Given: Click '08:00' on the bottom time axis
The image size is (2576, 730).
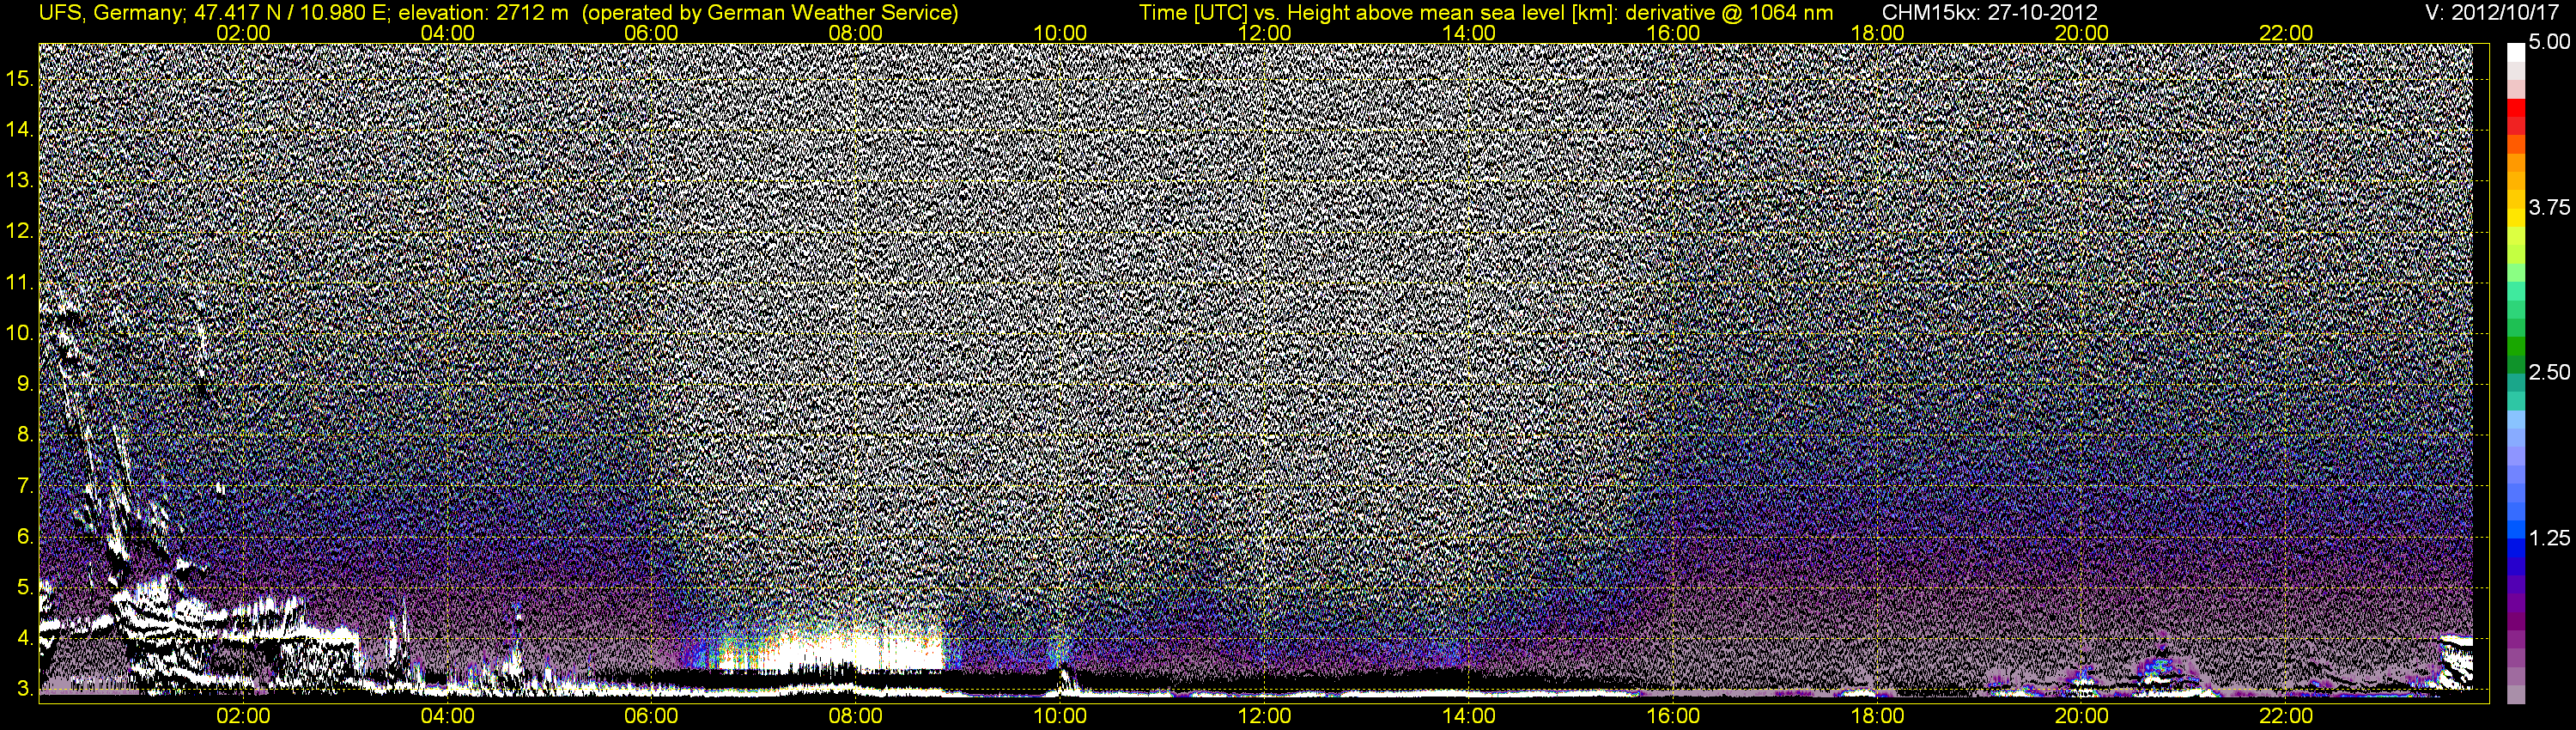Looking at the screenshot, I should (856, 716).
